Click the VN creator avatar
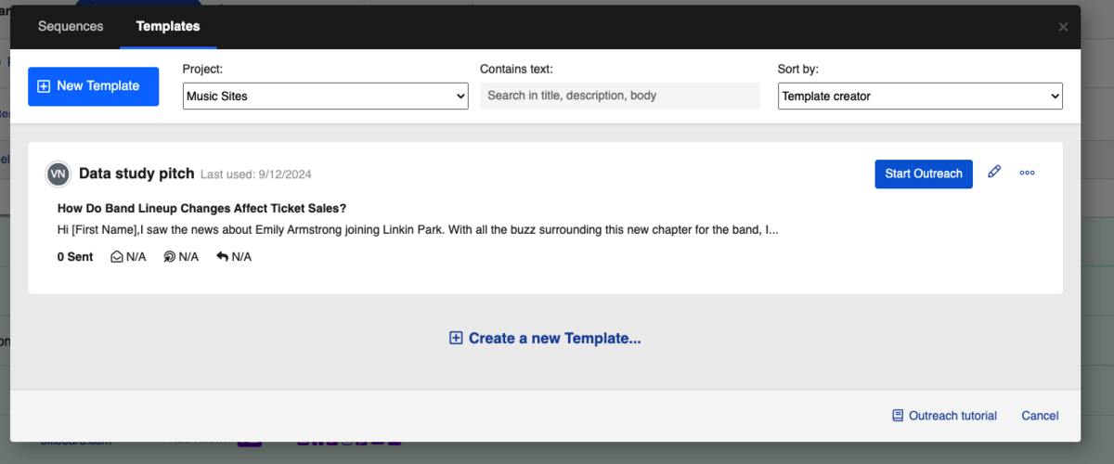 (x=58, y=174)
